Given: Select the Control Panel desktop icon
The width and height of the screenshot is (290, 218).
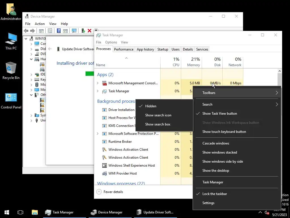Looking at the screenshot, I should [11, 101].
